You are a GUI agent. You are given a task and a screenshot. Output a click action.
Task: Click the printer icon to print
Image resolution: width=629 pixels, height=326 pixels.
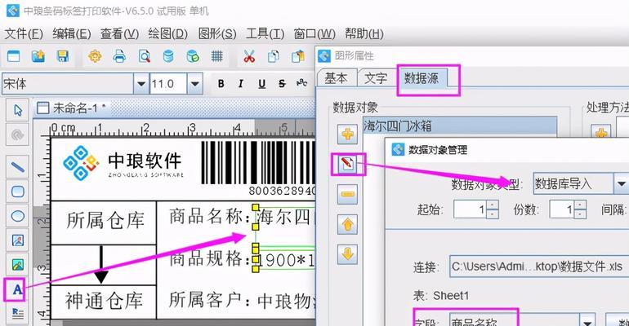click(119, 56)
